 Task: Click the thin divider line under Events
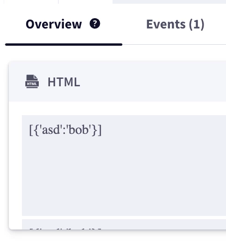174,45
